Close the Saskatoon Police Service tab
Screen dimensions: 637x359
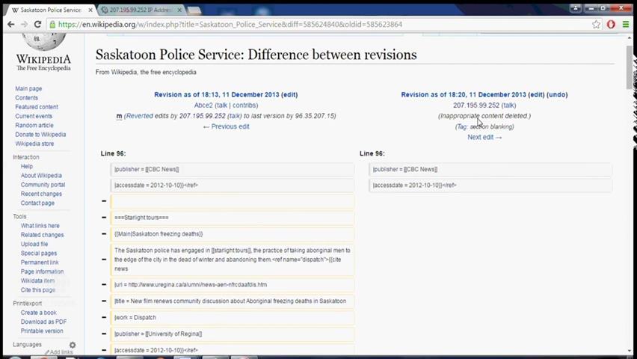click(x=90, y=10)
